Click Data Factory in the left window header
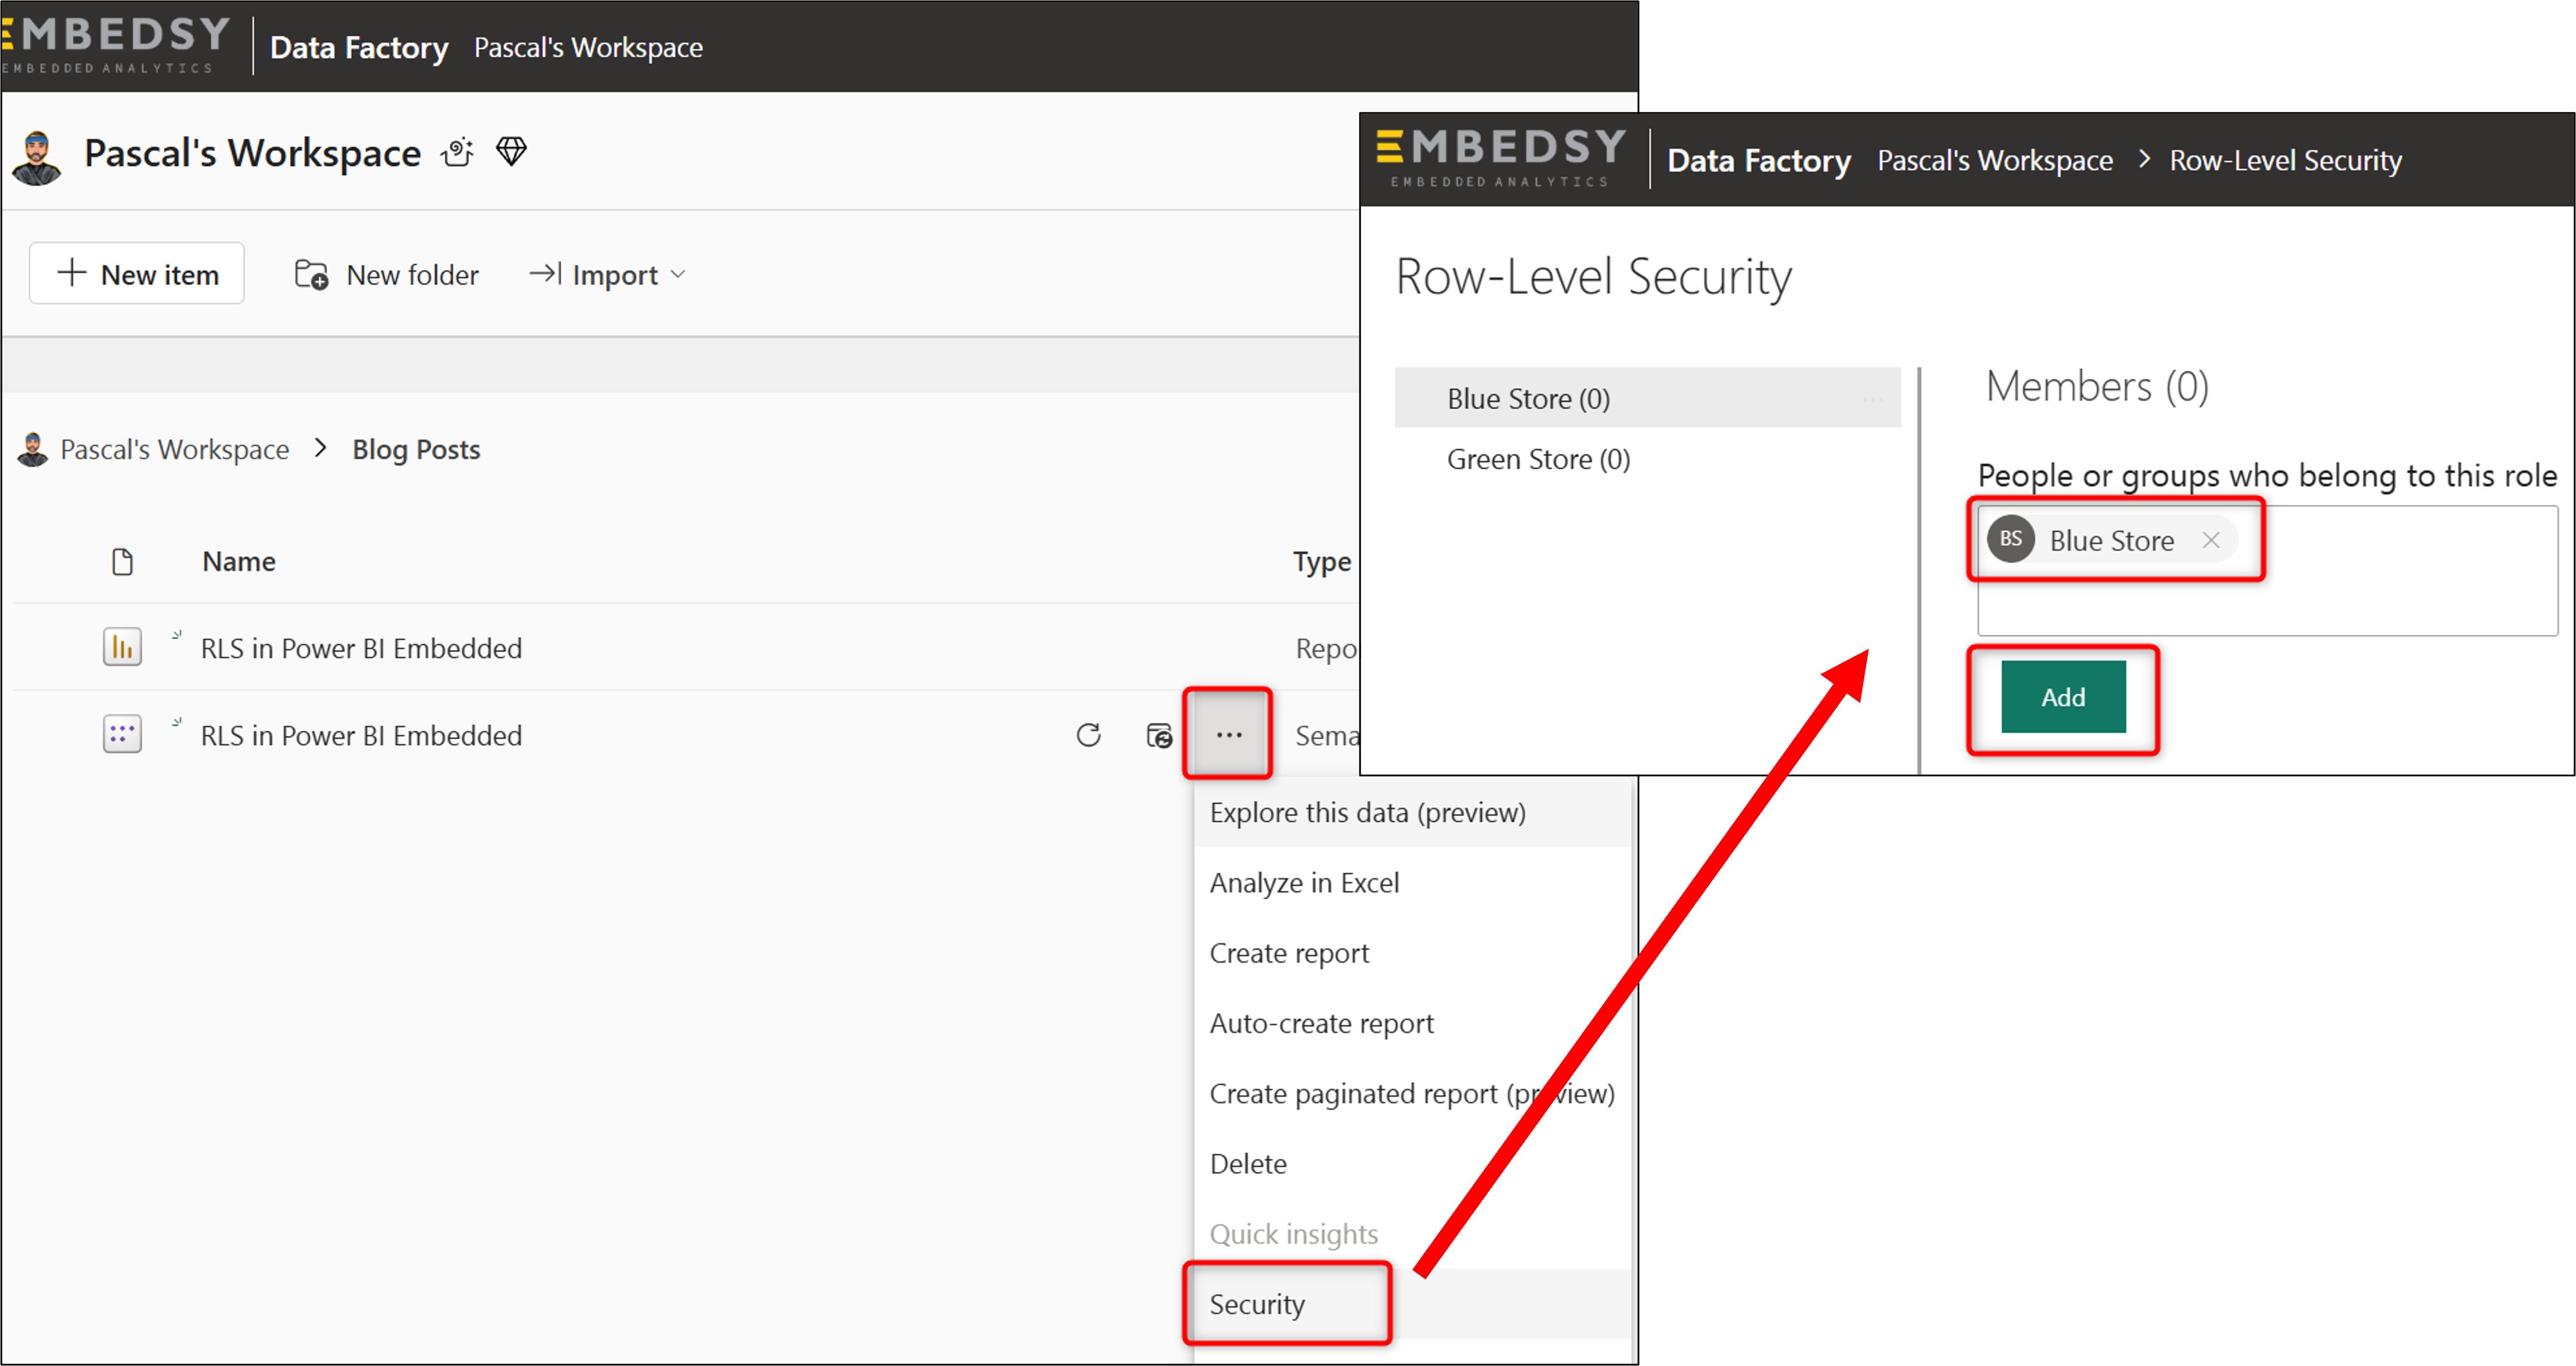 (x=359, y=48)
